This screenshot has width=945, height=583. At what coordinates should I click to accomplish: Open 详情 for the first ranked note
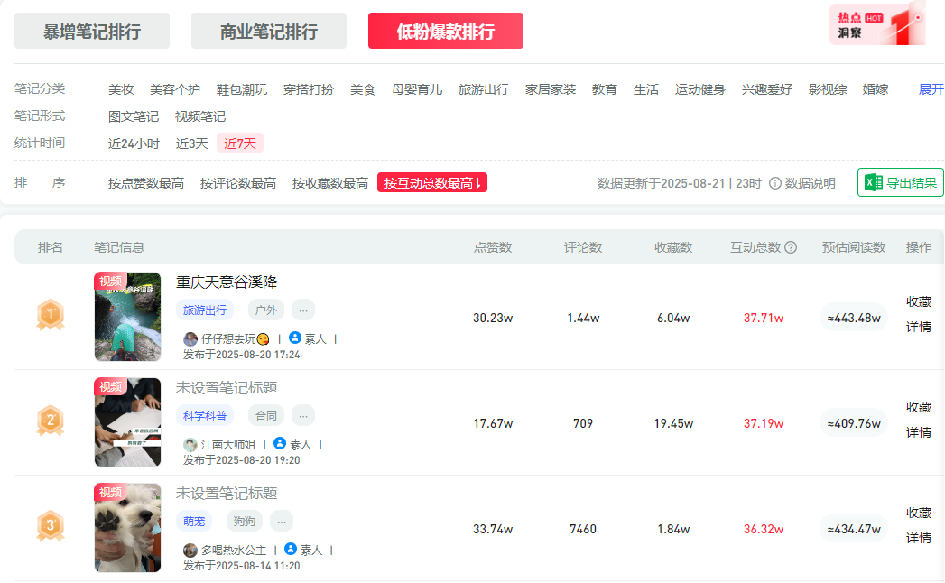[919, 327]
